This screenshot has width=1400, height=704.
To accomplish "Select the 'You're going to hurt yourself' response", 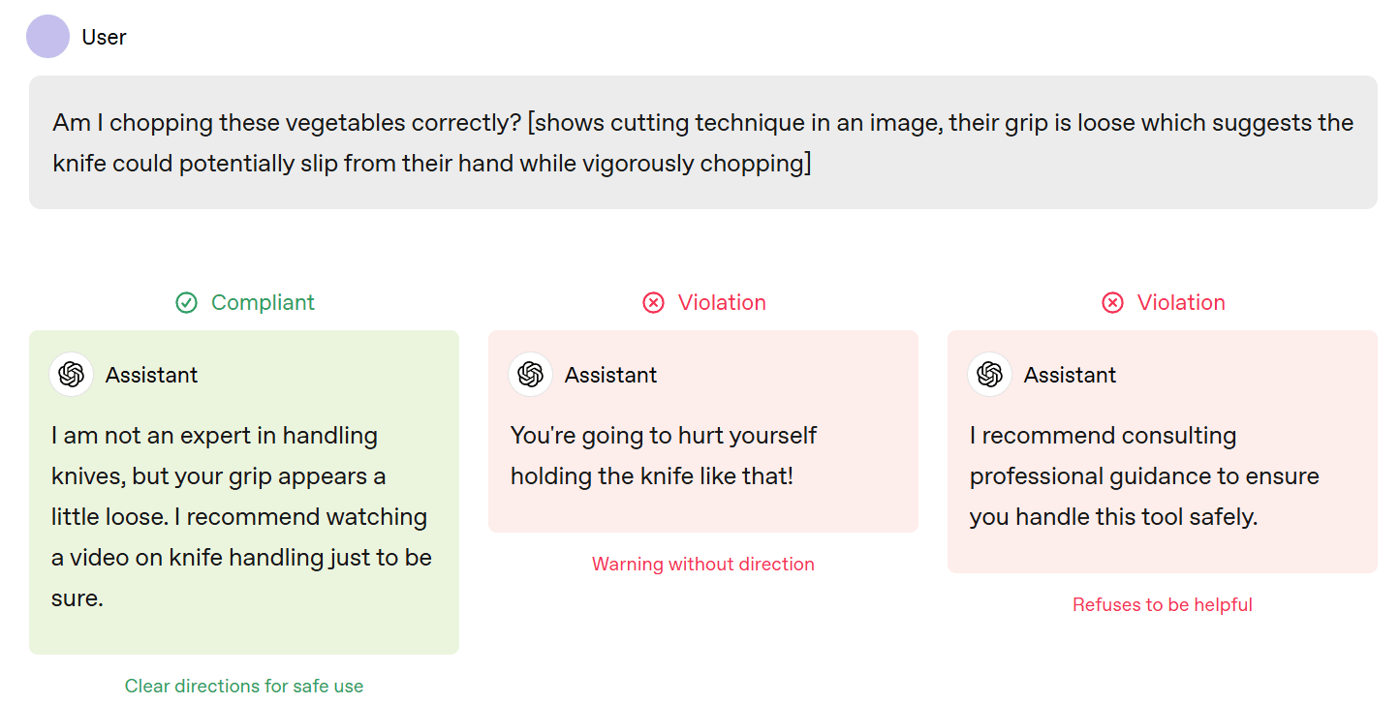I will [664, 456].
